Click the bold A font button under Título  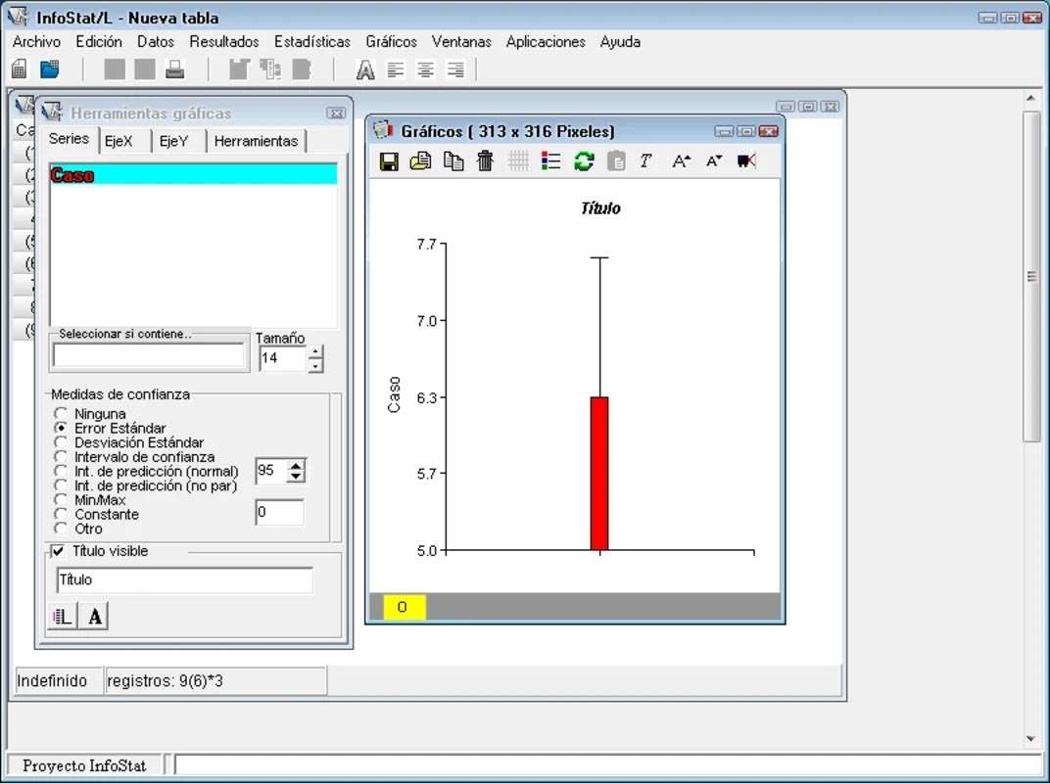point(94,616)
